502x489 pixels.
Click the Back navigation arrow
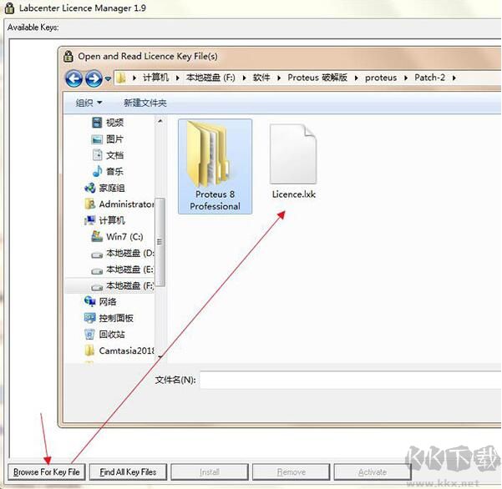(74, 78)
